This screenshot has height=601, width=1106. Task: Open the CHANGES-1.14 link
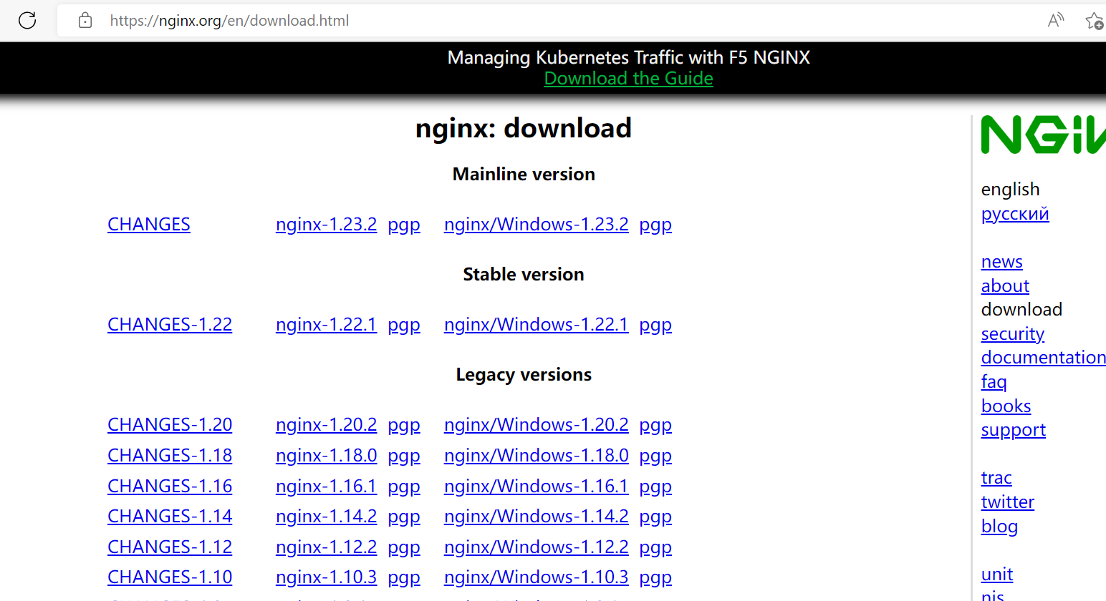[170, 516]
